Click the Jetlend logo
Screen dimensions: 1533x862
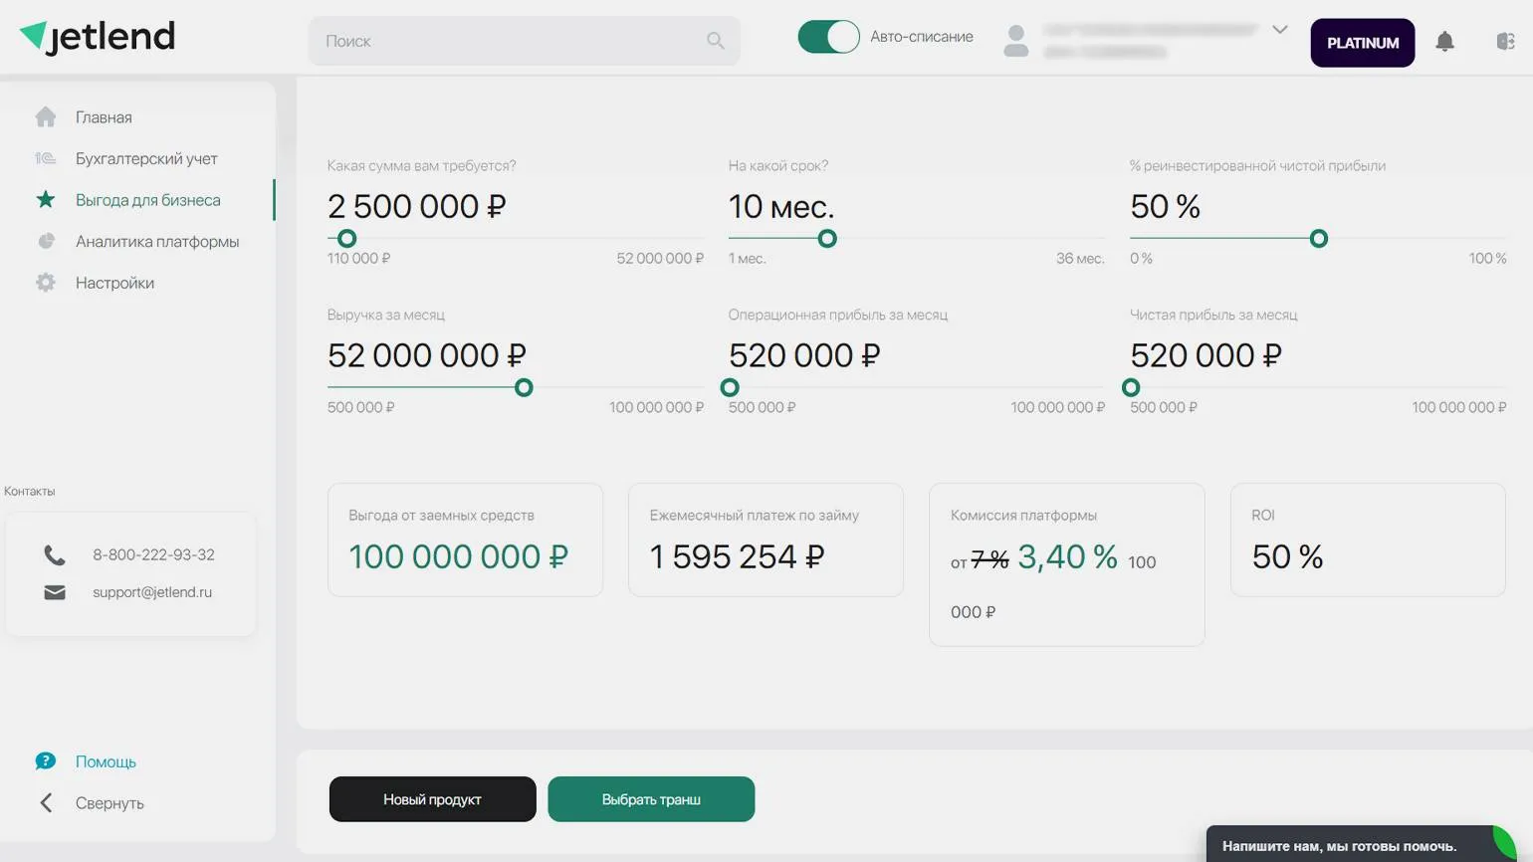pos(98,37)
